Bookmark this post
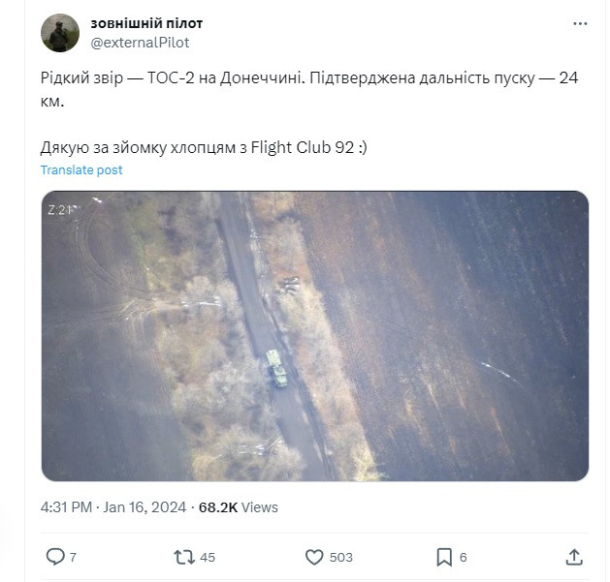Viewport: 610px width, 582px height. pyautogui.click(x=444, y=557)
